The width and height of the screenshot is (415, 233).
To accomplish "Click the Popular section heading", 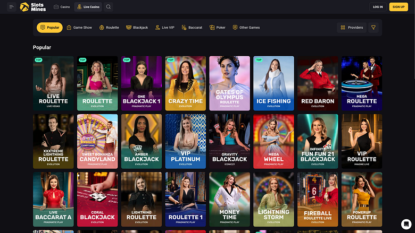I will click(x=42, y=47).
